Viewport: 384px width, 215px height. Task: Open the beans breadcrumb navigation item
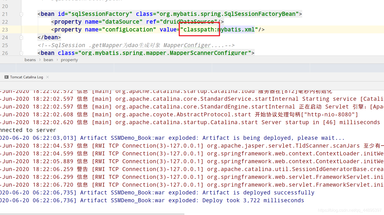click(30, 60)
